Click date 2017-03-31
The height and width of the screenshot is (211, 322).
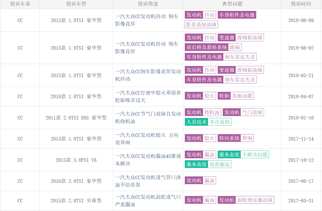pyautogui.click(x=301, y=201)
